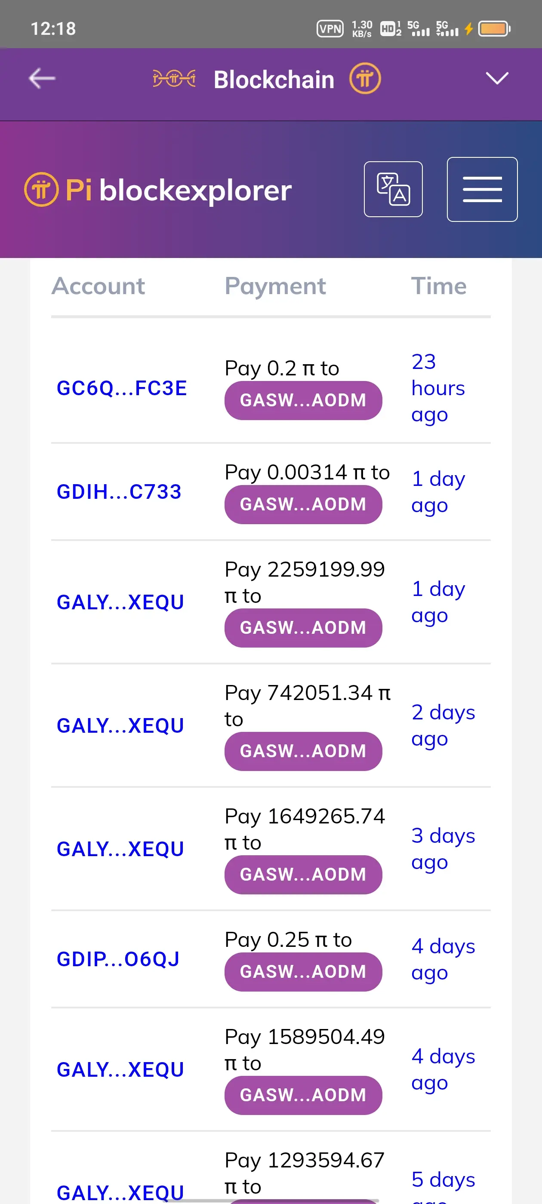Open the language translate icon button
Viewport: 542px width, 1204px height.
393,189
